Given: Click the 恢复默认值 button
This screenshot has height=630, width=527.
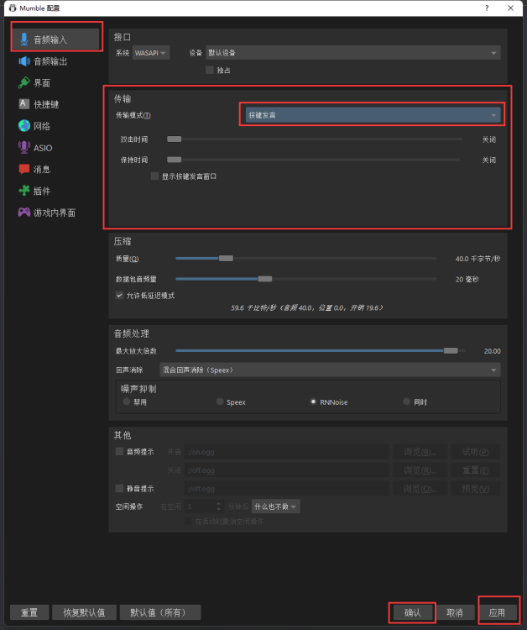Looking at the screenshot, I should pyautogui.click(x=83, y=612).
